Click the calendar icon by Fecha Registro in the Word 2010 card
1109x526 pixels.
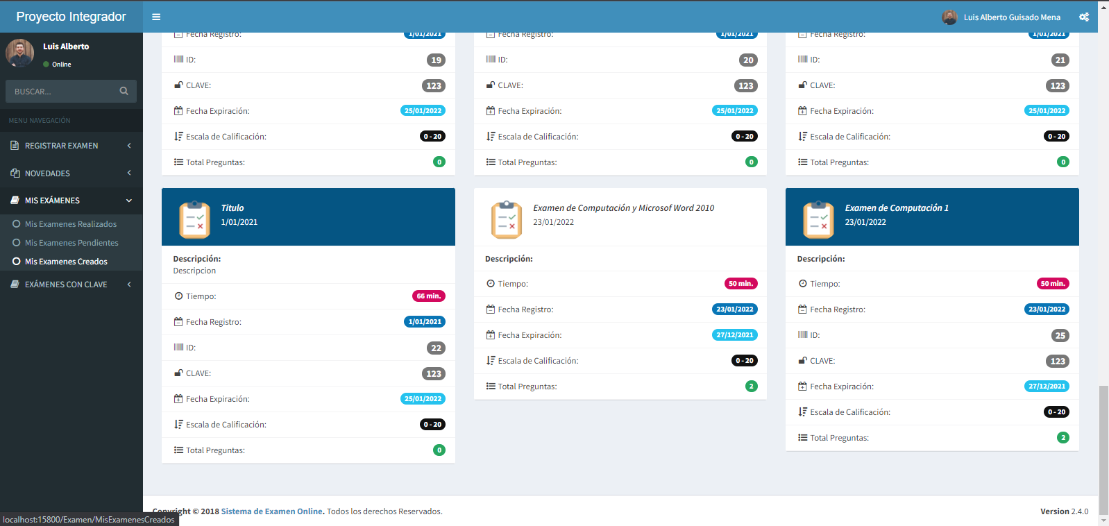coord(491,309)
